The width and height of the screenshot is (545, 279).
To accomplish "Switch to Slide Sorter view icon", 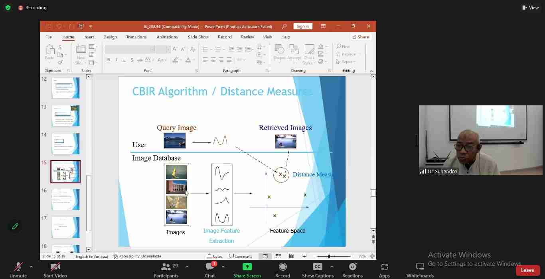I will point(278,256).
